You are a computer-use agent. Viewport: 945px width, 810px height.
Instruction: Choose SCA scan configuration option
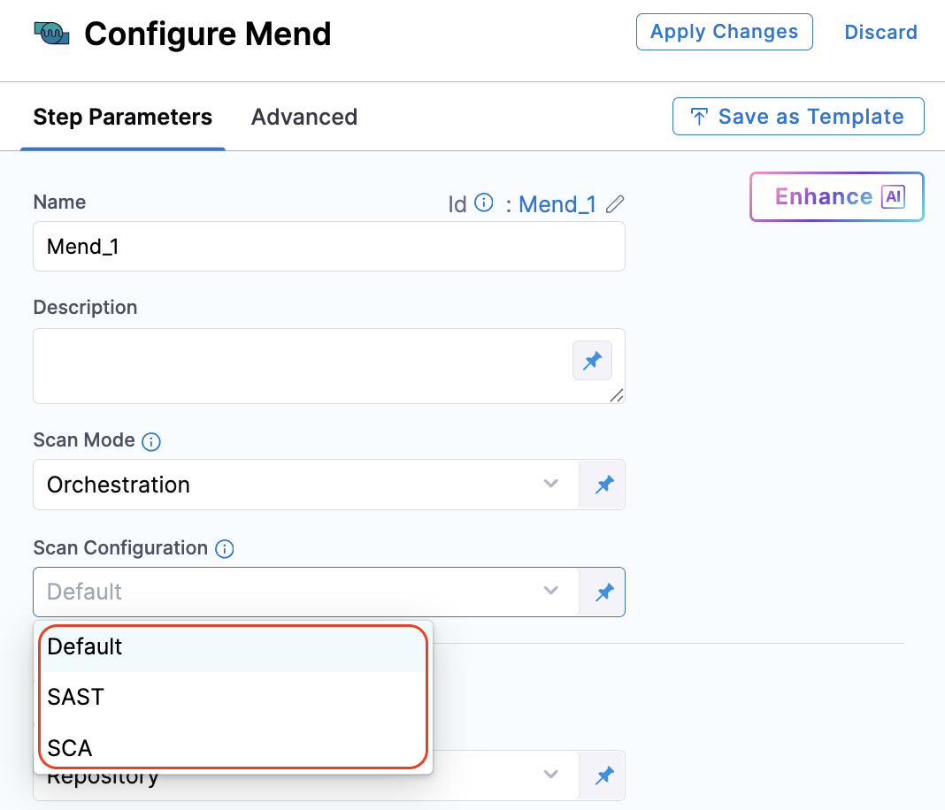point(70,748)
